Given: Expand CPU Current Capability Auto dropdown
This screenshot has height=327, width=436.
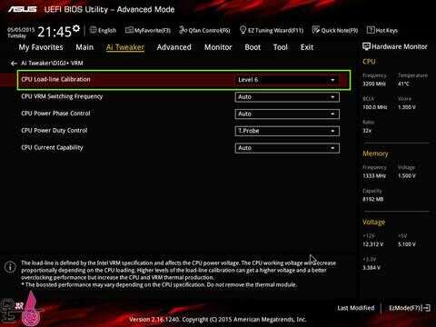Looking at the screenshot, I should coord(287,148).
